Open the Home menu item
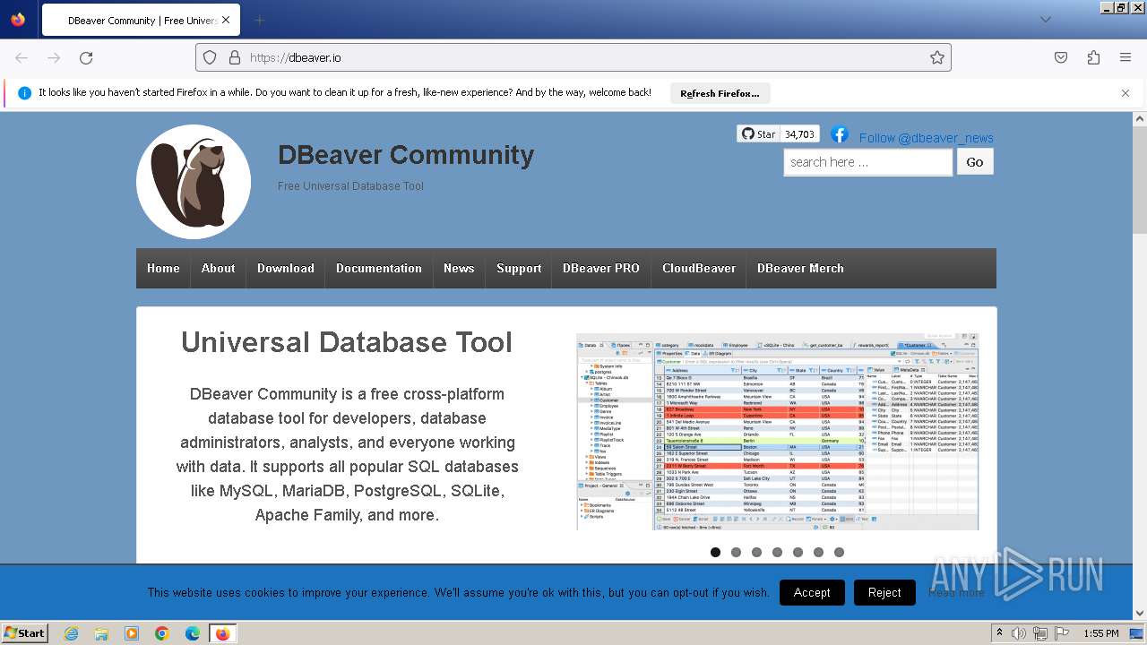The image size is (1147, 645). 163,268
